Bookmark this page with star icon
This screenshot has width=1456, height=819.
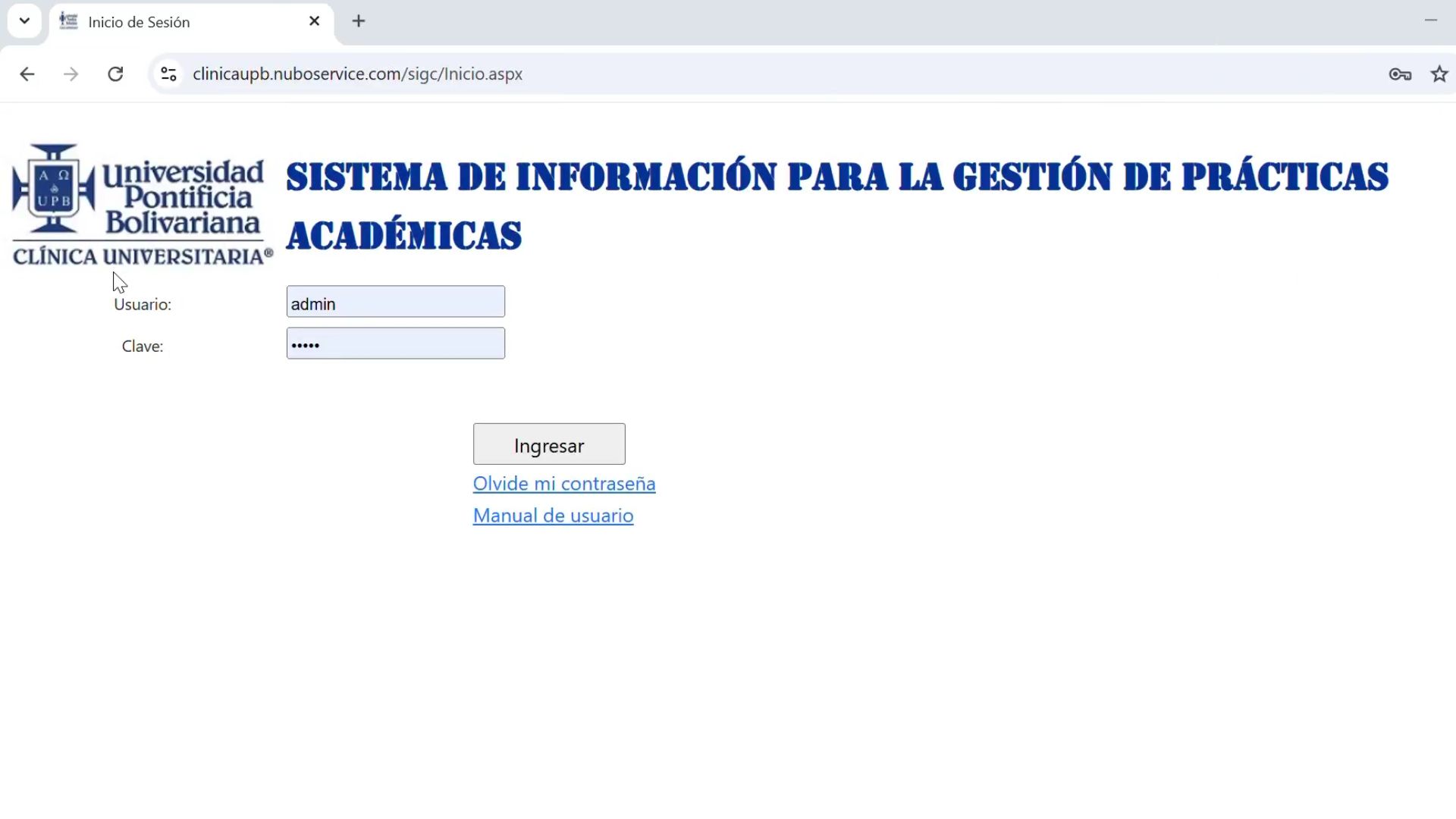coord(1439,74)
